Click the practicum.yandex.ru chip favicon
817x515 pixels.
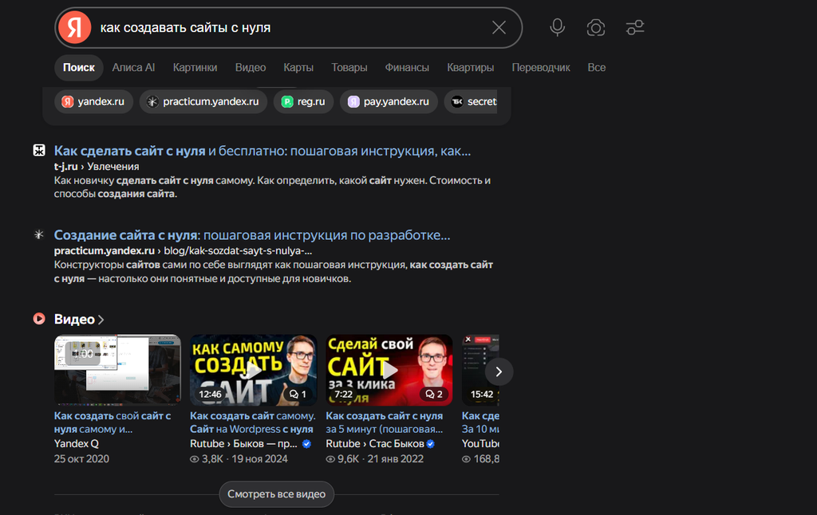pyautogui.click(x=152, y=101)
